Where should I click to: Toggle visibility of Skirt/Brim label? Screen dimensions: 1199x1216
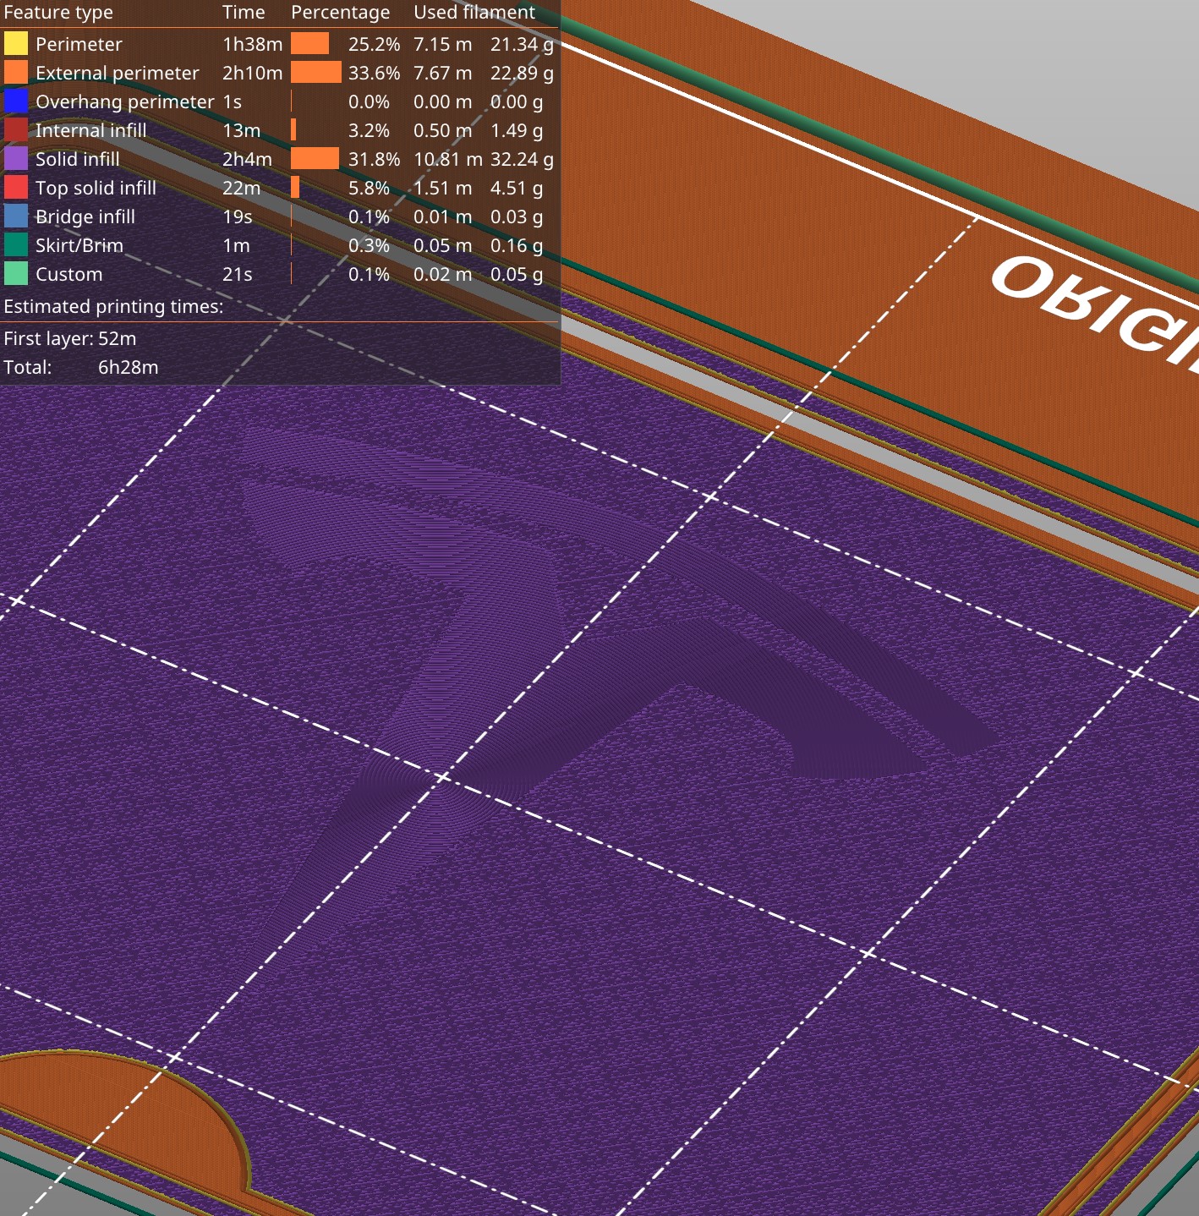click(79, 245)
